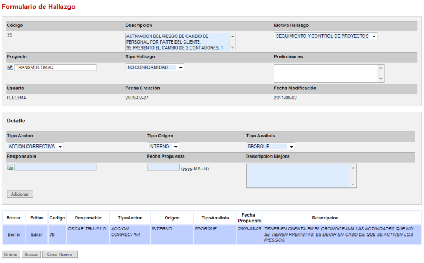The image size is (424, 263).
Task: Click the Fecha Propuesta date field
Action: click(163, 168)
